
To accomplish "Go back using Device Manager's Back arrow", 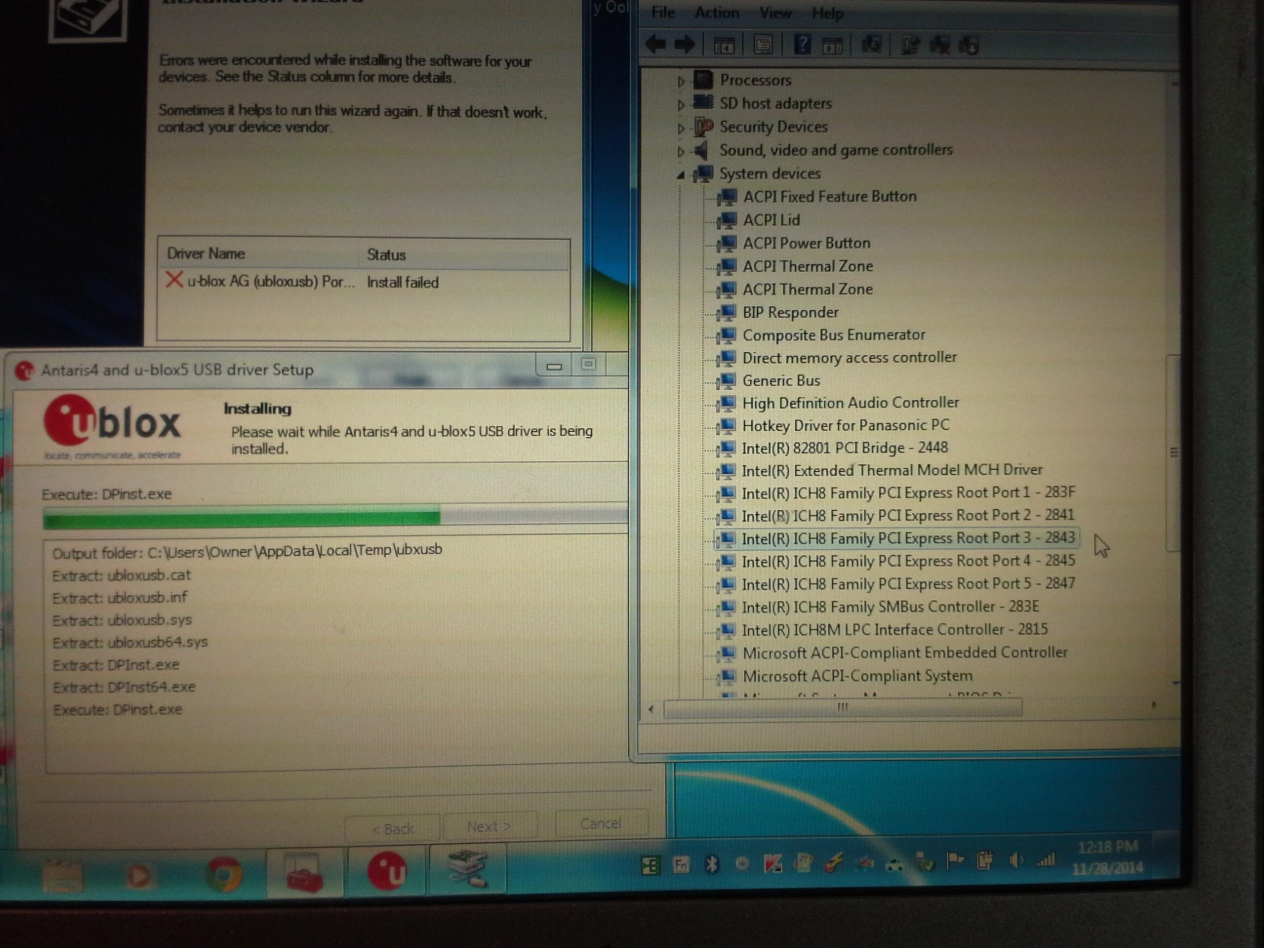I will (x=655, y=44).
